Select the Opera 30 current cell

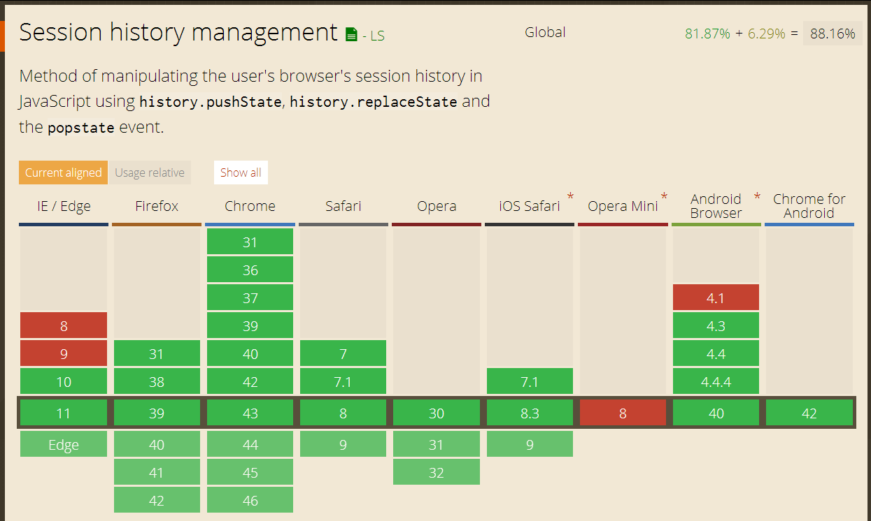click(437, 413)
